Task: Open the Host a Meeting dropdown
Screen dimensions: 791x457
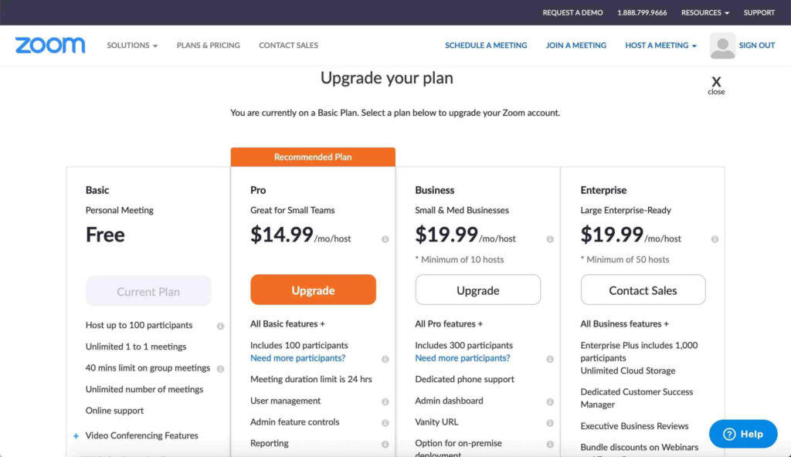Action: 660,45
